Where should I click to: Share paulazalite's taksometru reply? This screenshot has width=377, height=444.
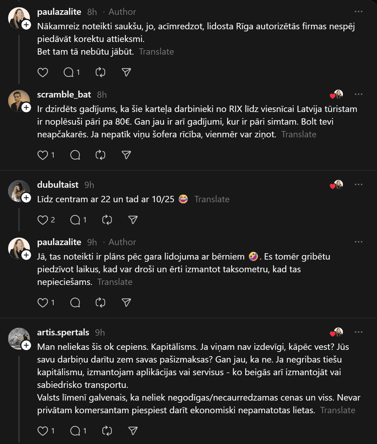tap(126, 302)
